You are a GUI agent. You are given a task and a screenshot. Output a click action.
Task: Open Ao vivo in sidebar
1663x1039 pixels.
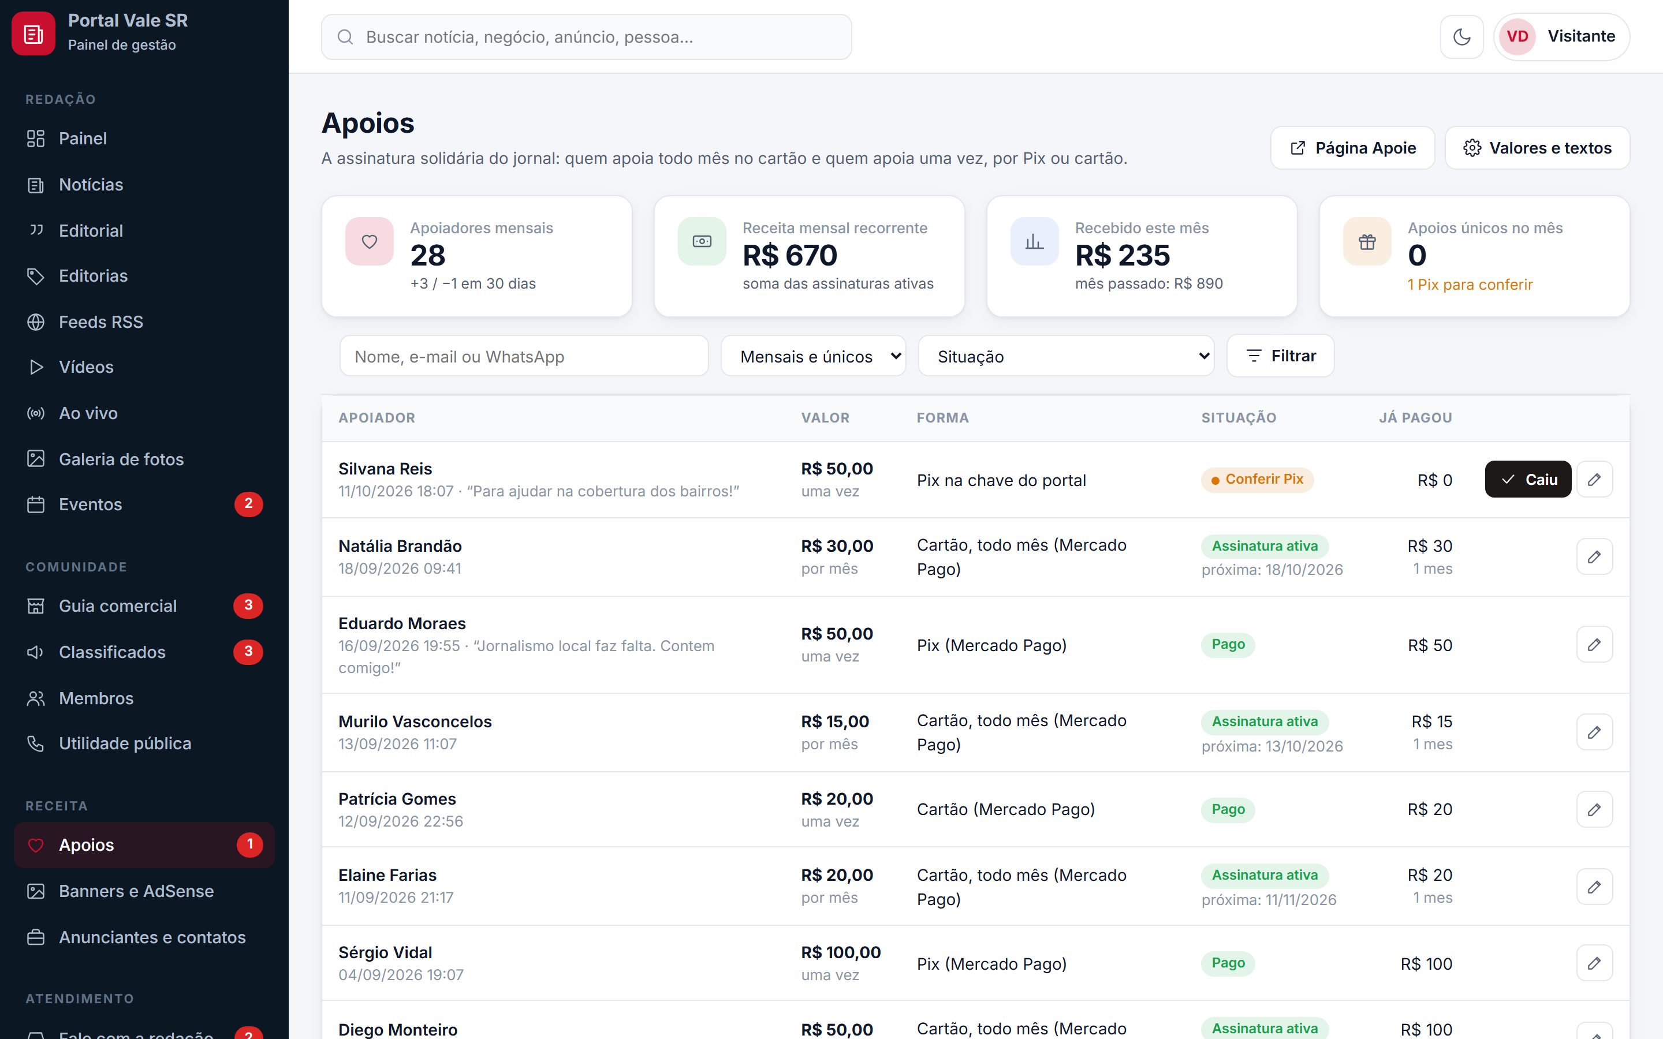pyautogui.click(x=144, y=413)
